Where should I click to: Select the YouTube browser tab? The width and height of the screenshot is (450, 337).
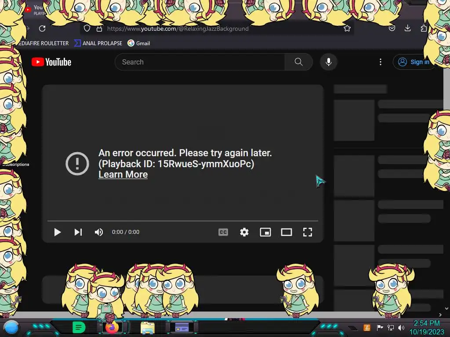click(x=35, y=10)
